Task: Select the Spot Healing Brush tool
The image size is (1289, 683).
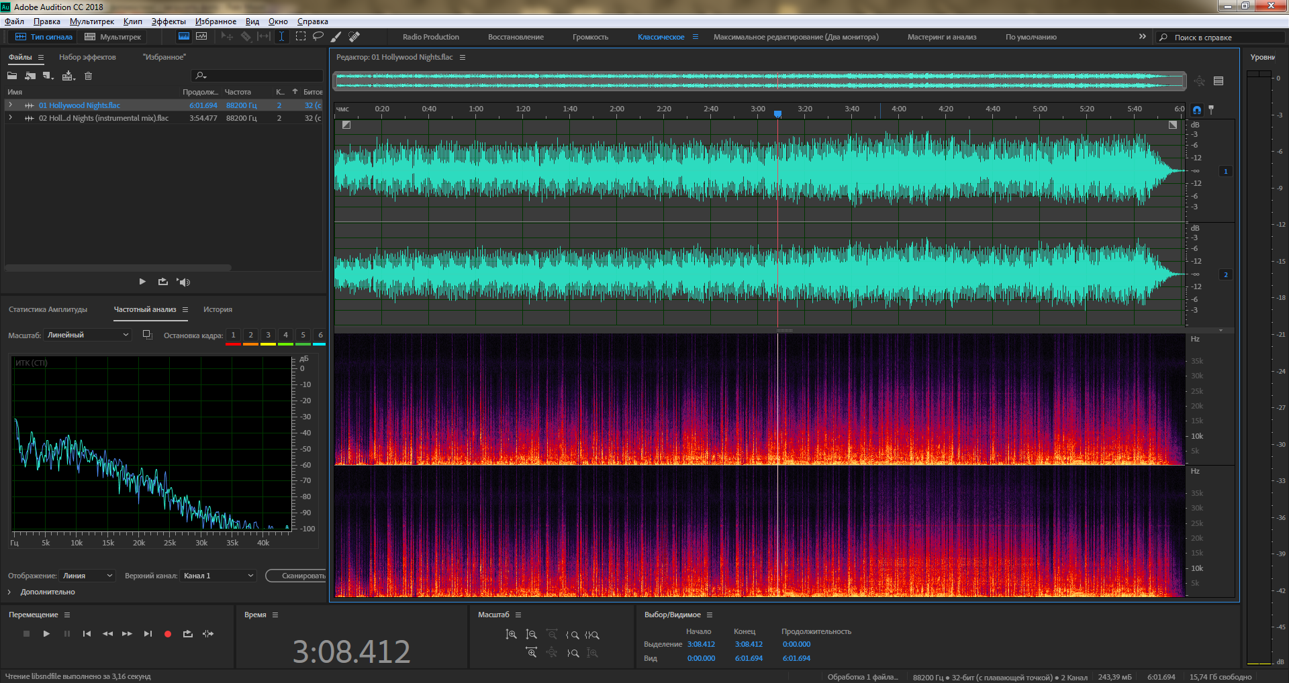Action: click(354, 37)
